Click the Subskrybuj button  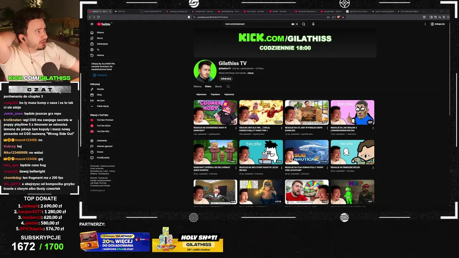click(226, 78)
